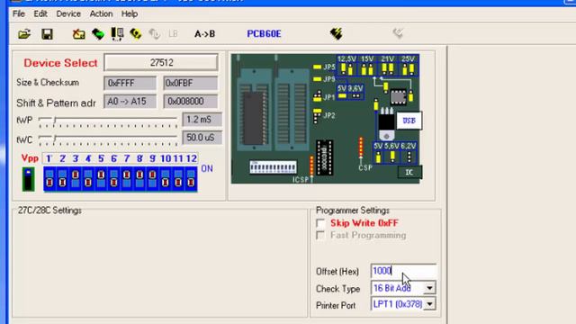This screenshot has width=576, height=324.
Task: Click the ICSP label on the board
Action: [x=301, y=180]
